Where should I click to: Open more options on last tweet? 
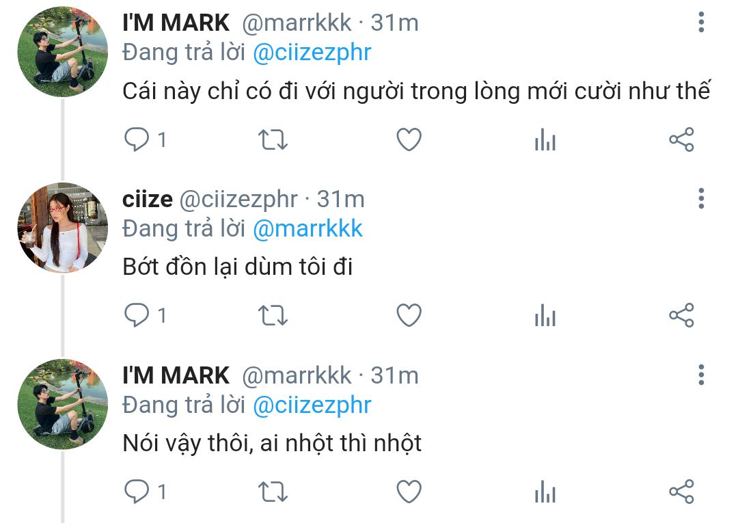pos(701,375)
